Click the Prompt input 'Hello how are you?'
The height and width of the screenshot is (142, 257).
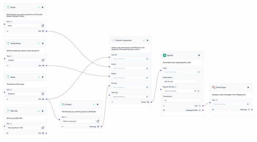click(x=78, y=121)
